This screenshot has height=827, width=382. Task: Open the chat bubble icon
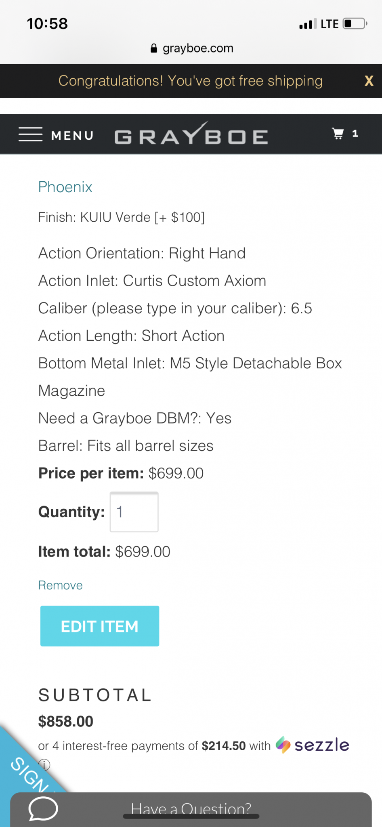[43, 809]
